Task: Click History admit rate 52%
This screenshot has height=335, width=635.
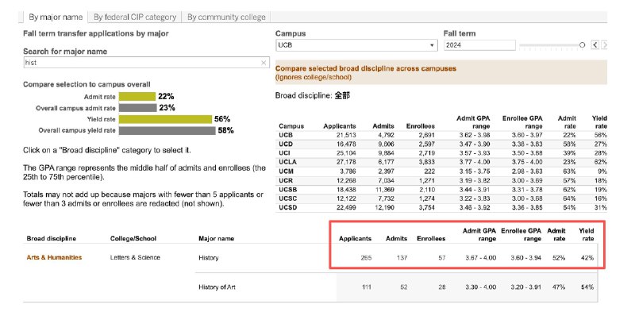Action: point(559,258)
